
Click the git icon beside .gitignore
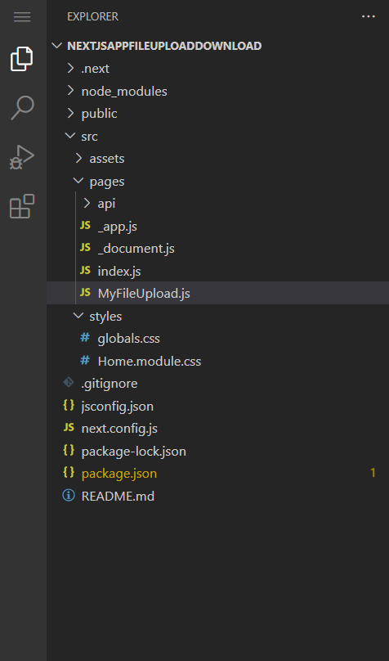tap(69, 383)
